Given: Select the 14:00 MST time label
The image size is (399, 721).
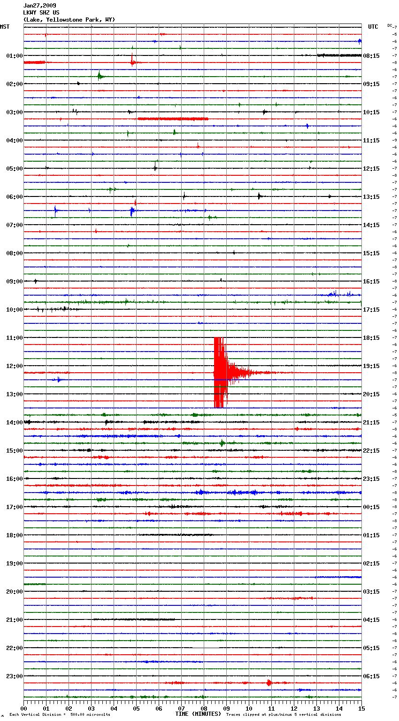Looking at the screenshot, I should click(x=14, y=423).
